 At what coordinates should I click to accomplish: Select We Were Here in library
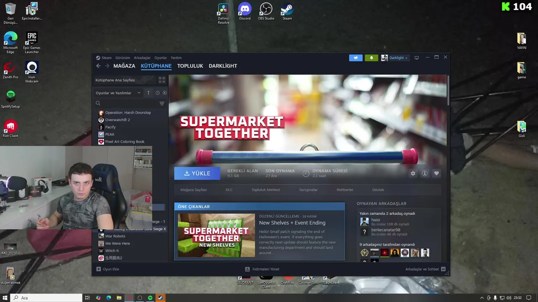(x=117, y=243)
